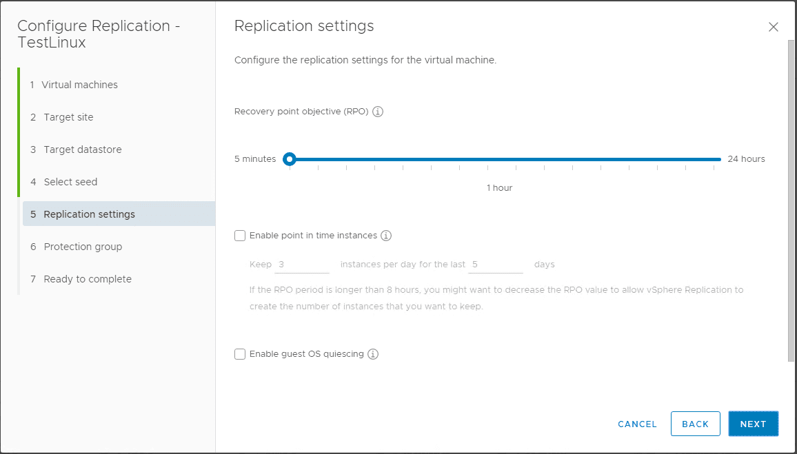Click the RPO slider handle
Viewport: 797px width, 454px height.
(290, 158)
